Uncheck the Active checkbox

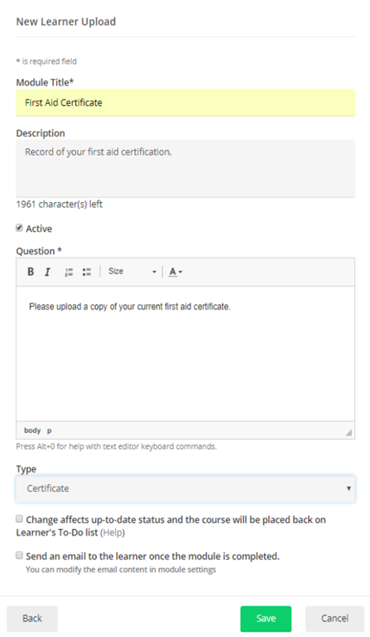tap(19, 228)
